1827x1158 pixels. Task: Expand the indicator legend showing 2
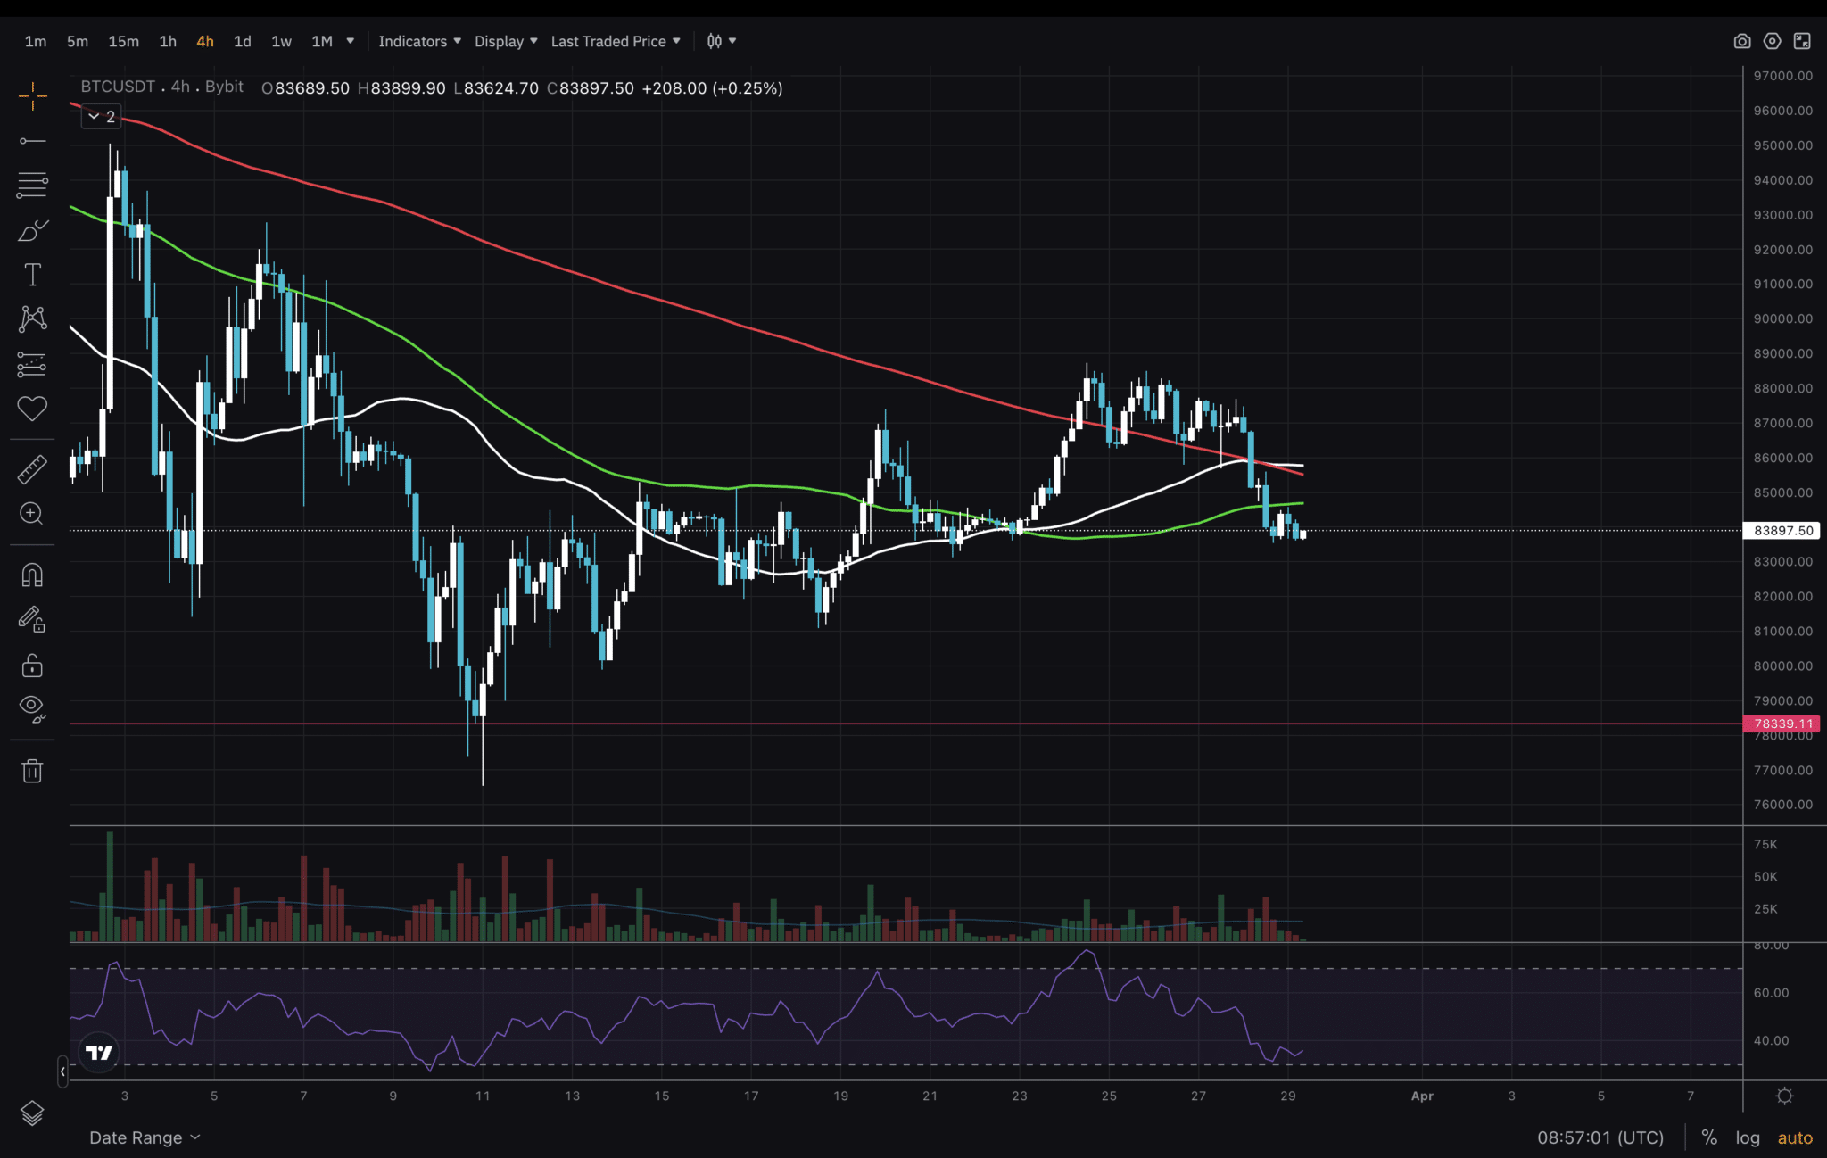tap(101, 116)
